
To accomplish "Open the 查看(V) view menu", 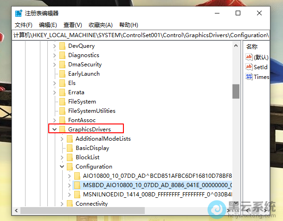I will [x=73, y=25].
